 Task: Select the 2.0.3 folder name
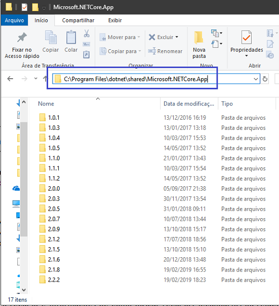click(54, 198)
